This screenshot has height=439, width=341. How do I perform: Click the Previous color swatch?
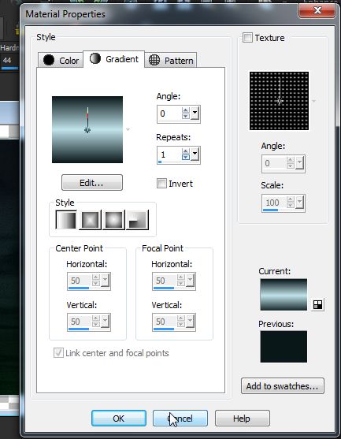click(x=284, y=347)
